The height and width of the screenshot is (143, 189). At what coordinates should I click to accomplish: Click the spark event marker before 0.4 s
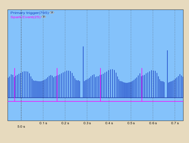point(100,84)
